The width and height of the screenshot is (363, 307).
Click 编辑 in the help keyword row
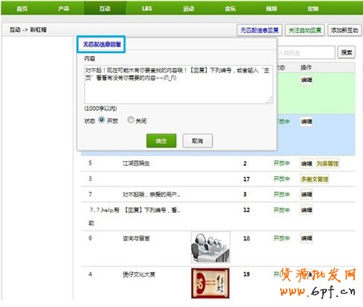pos(306,210)
